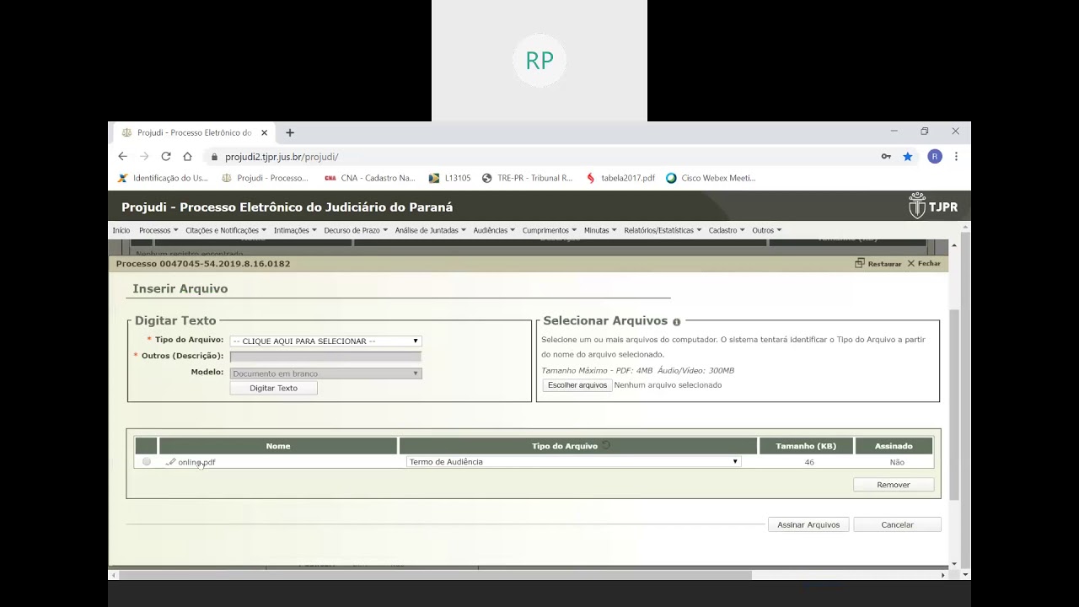Click Fechar to close the dialog
Viewport: 1079px width, 607px height.
tap(924, 264)
